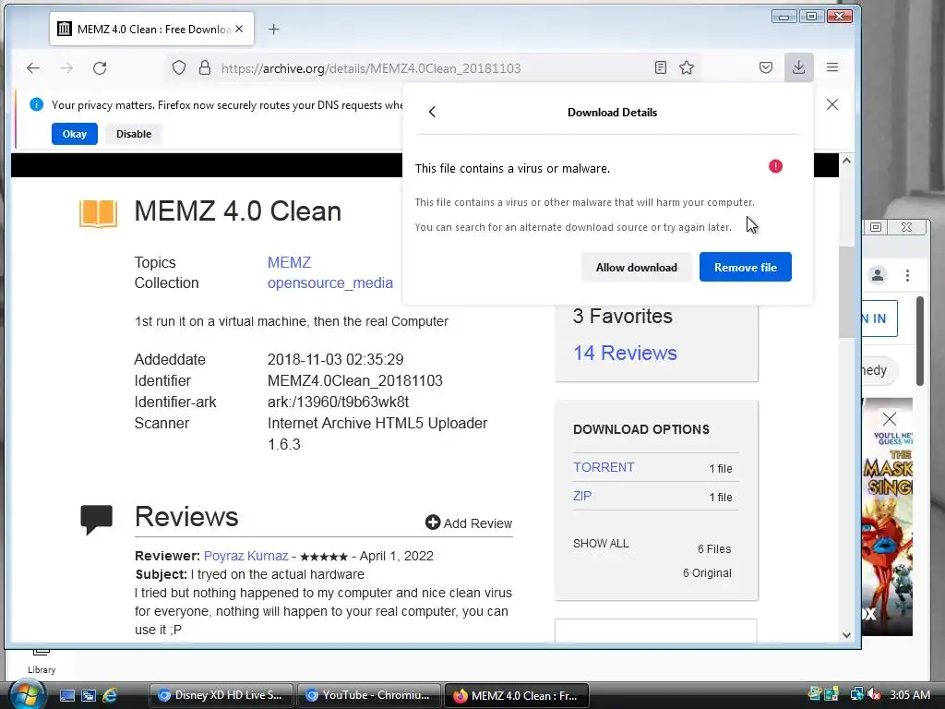Dismiss the privacy notification bar
Image resolution: width=945 pixels, height=709 pixels.
(832, 104)
